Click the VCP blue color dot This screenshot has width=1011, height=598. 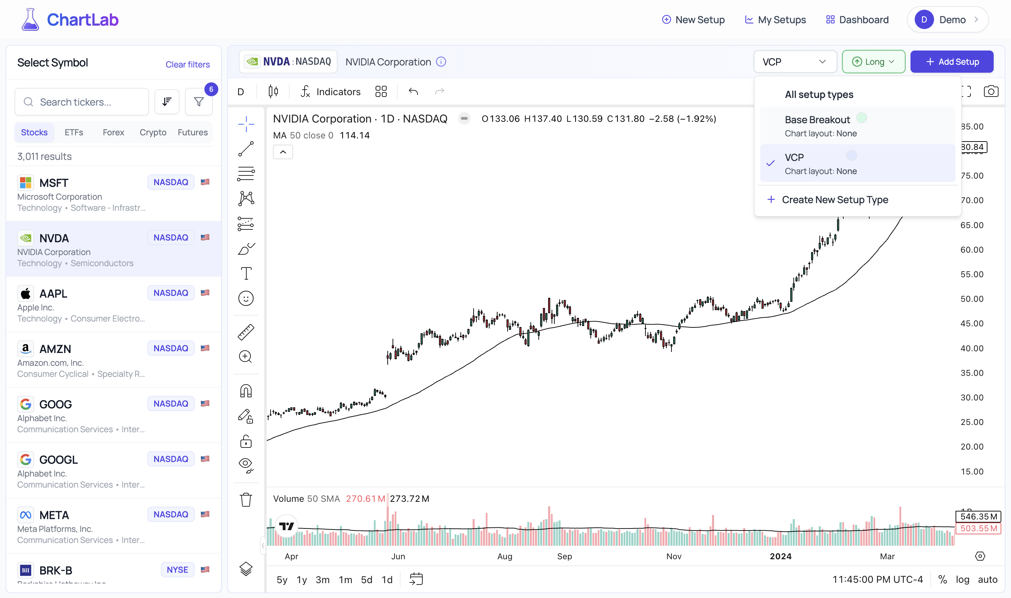pos(851,155)
